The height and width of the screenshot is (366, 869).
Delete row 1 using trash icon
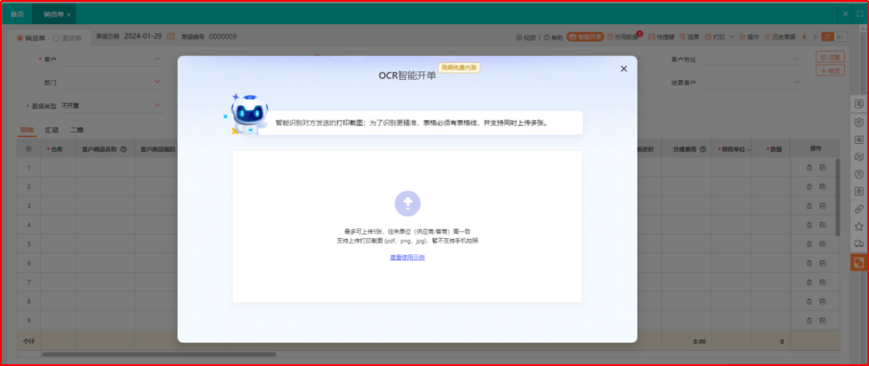[809, 167]
